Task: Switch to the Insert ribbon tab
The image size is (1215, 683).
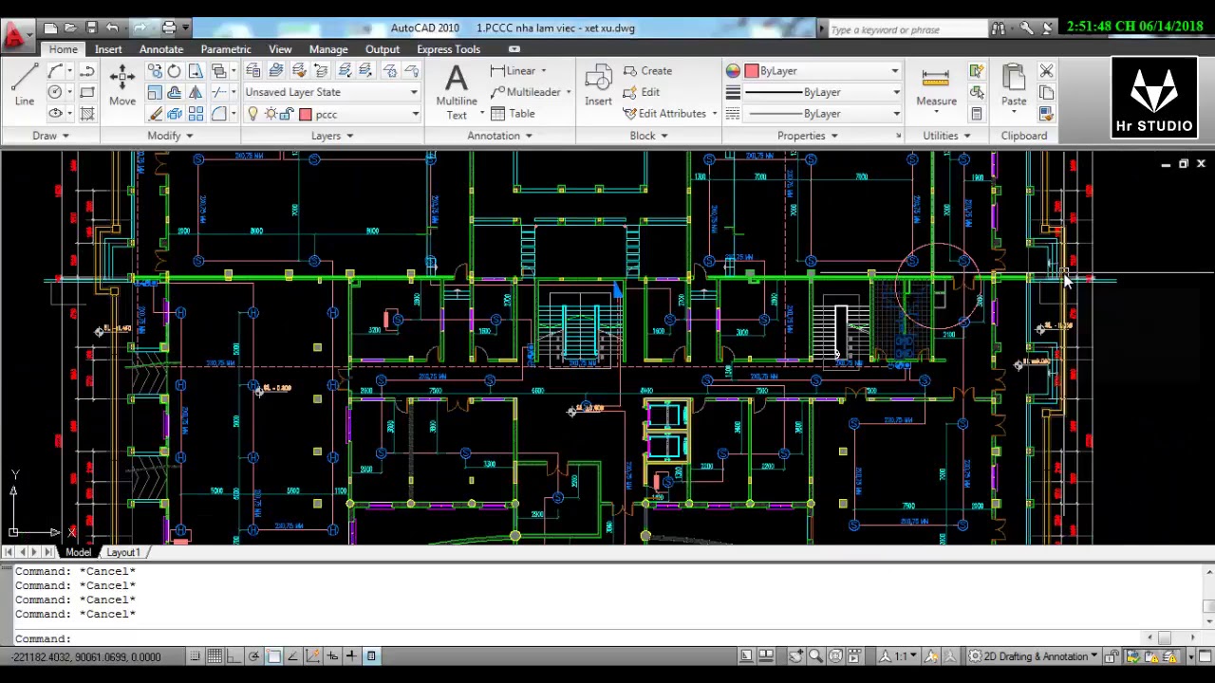Action: click(108, 49)
